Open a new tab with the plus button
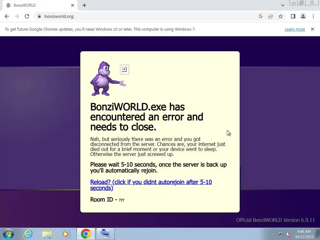Screen dimensions: 320x240 84,5
